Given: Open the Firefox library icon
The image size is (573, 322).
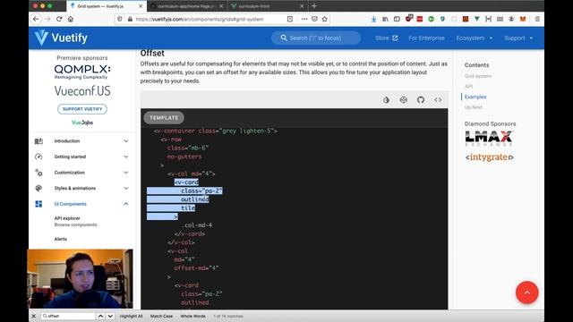Looking at the screenshot, I should tap(385, 19).
